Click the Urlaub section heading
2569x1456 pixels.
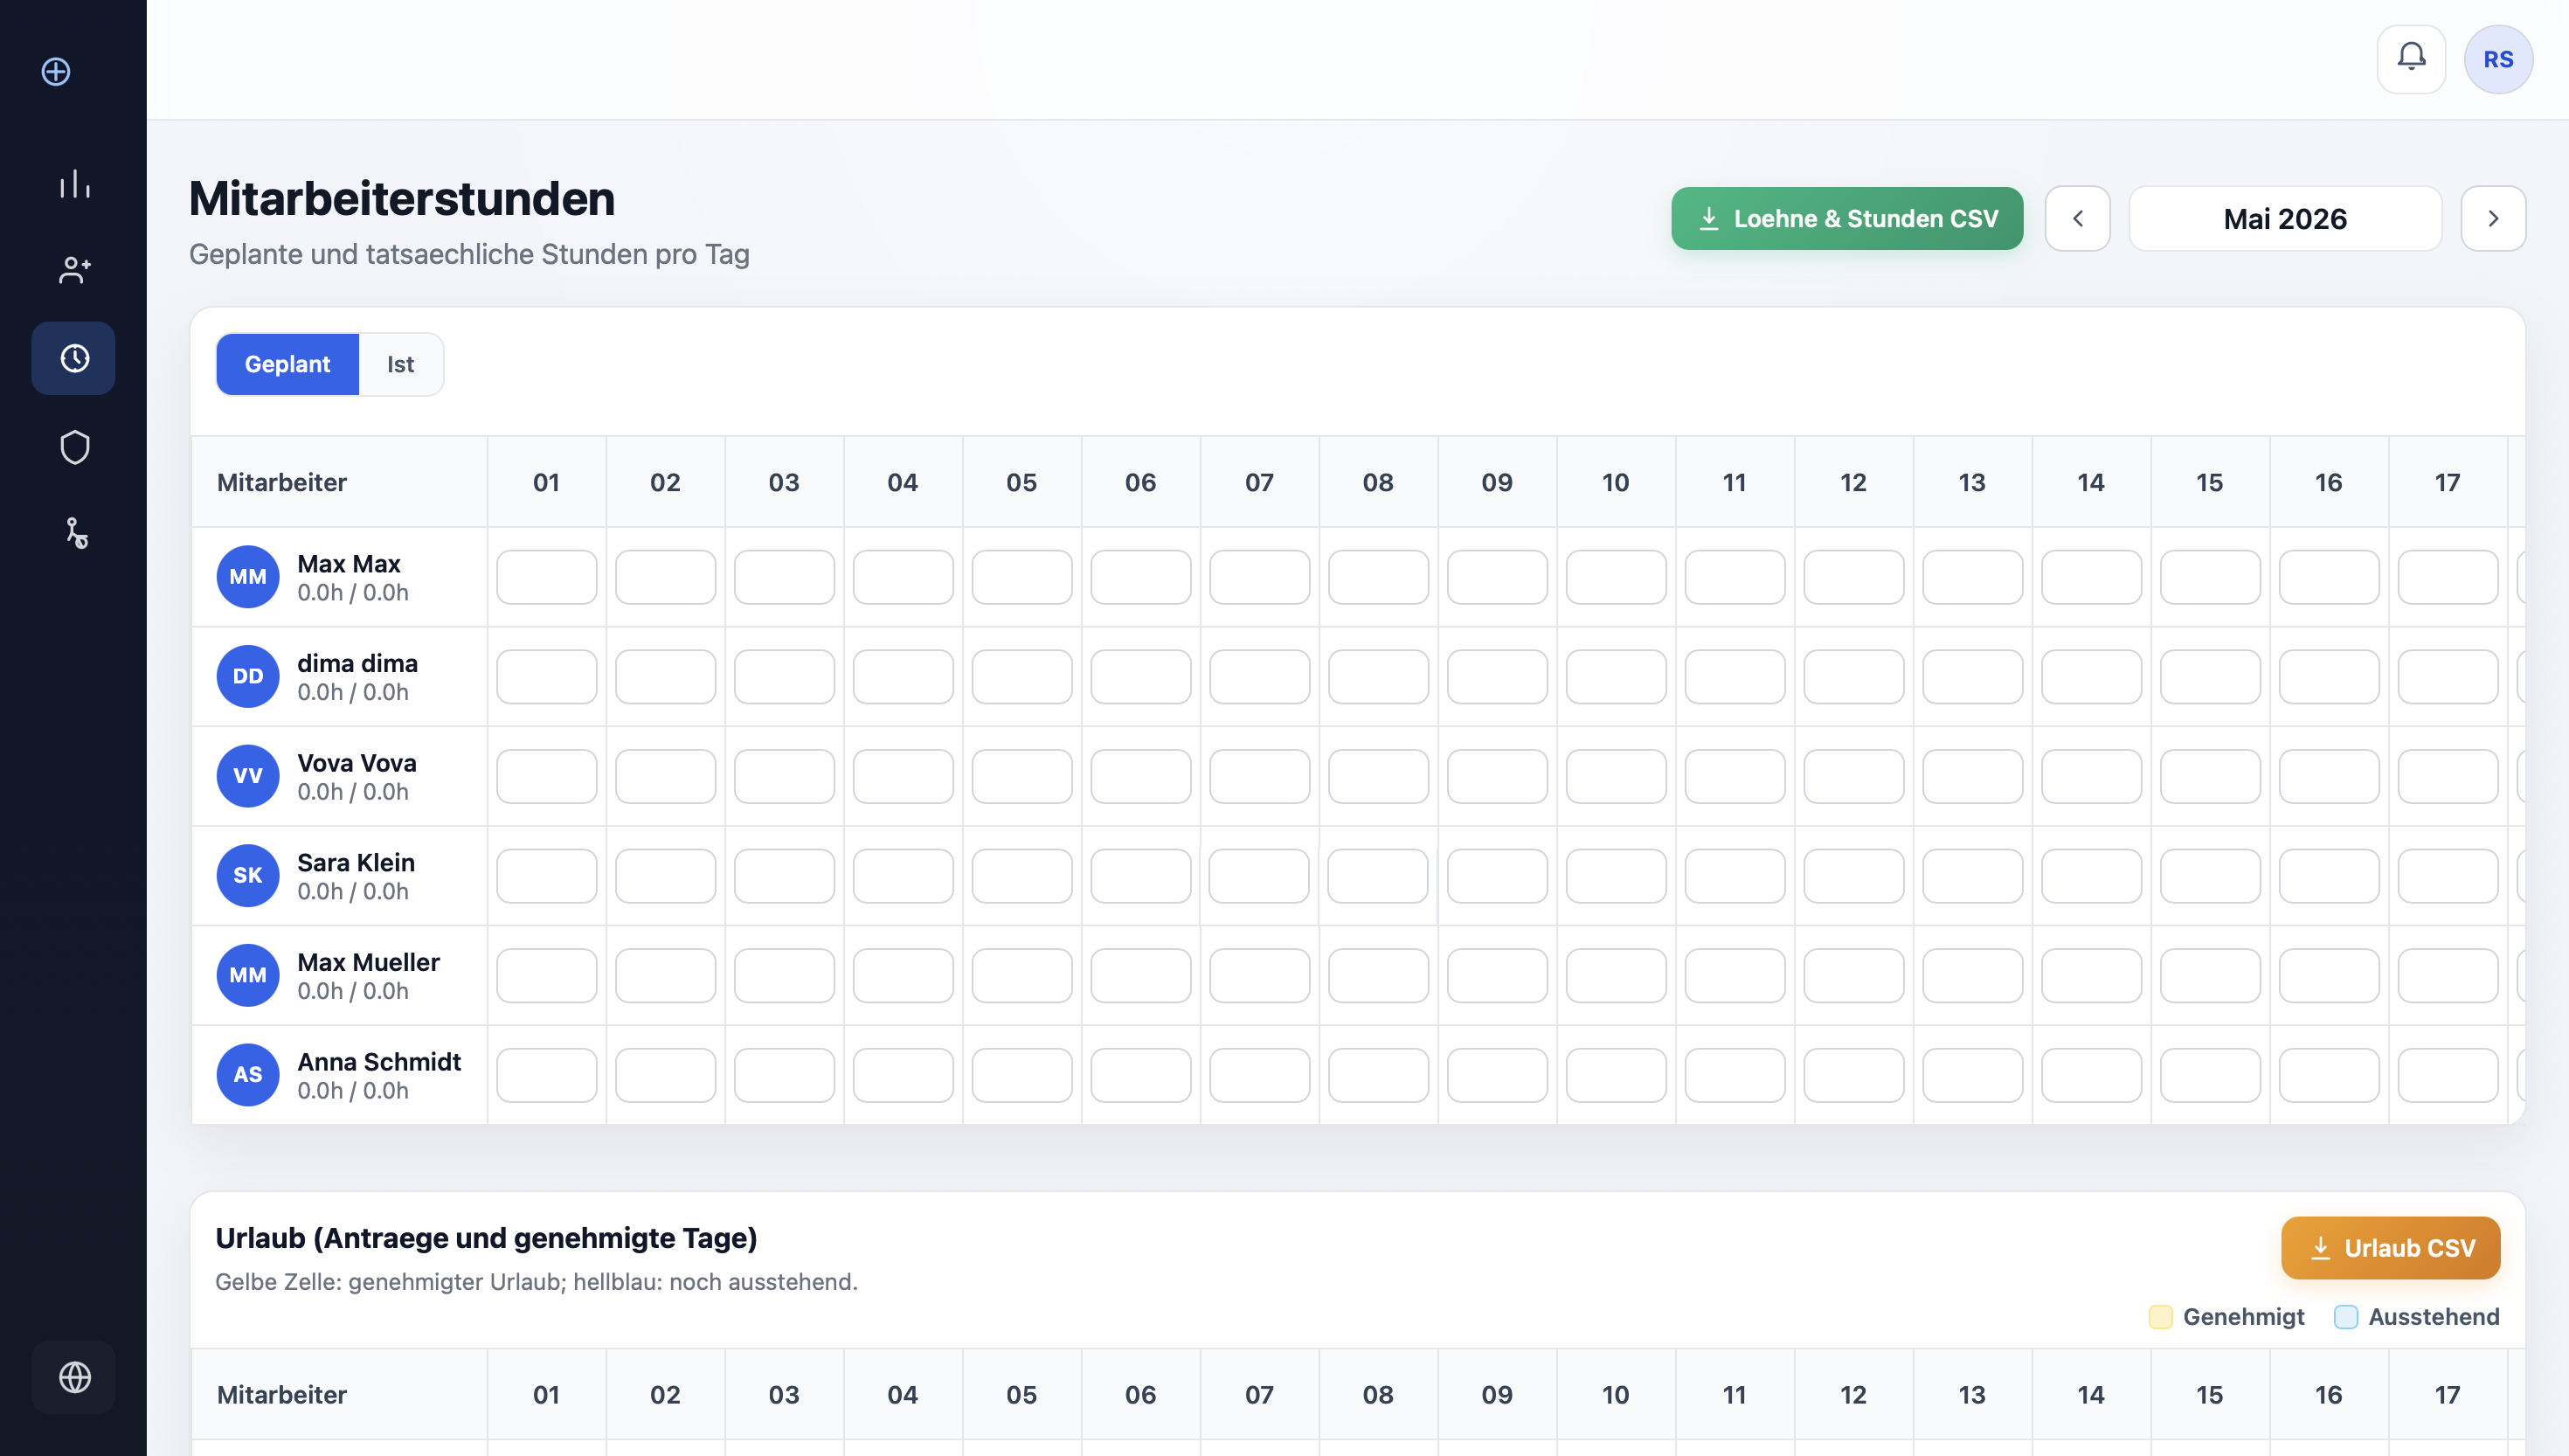[x=486, y=1238]
